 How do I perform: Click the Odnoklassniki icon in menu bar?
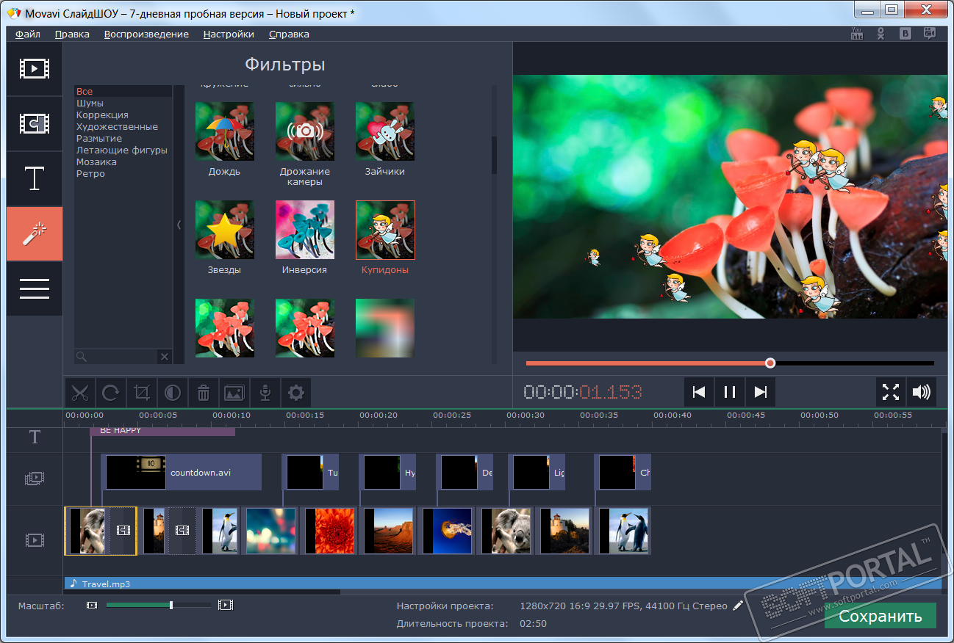coord(881,33)
